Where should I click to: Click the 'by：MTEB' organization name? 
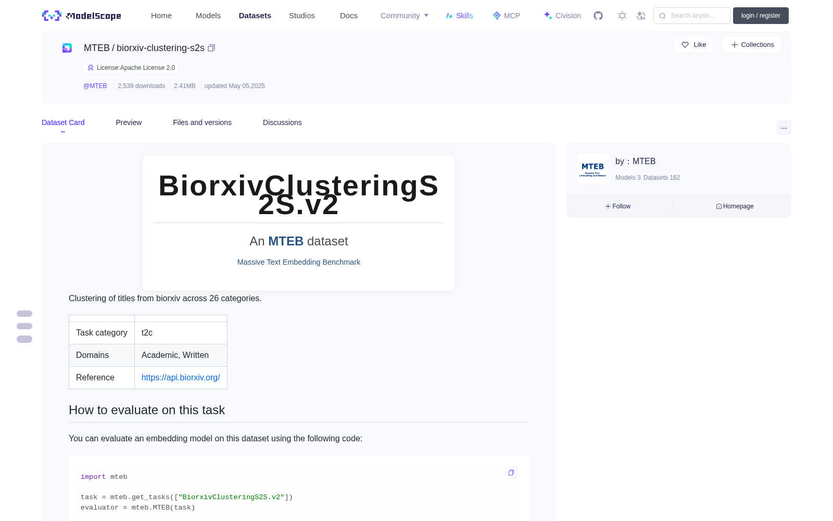pyautogui.click(x=635, y=162)
